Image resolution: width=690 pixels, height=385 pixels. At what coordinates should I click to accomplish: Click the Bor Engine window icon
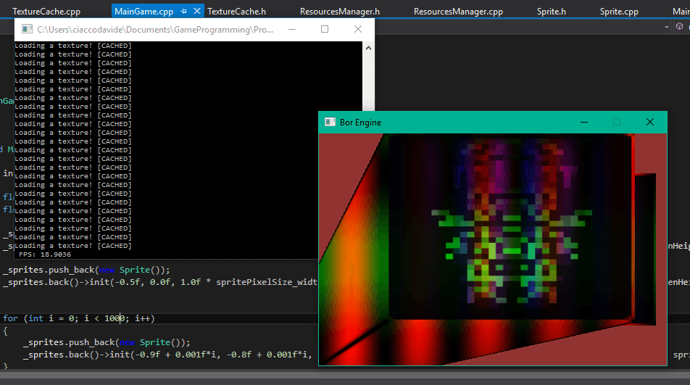tap(331, 122)
